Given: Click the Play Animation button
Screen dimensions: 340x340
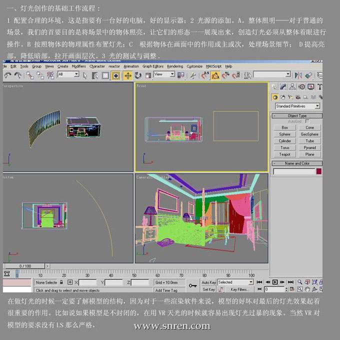Looking at the screenshot, I should (x=275, y=282).
